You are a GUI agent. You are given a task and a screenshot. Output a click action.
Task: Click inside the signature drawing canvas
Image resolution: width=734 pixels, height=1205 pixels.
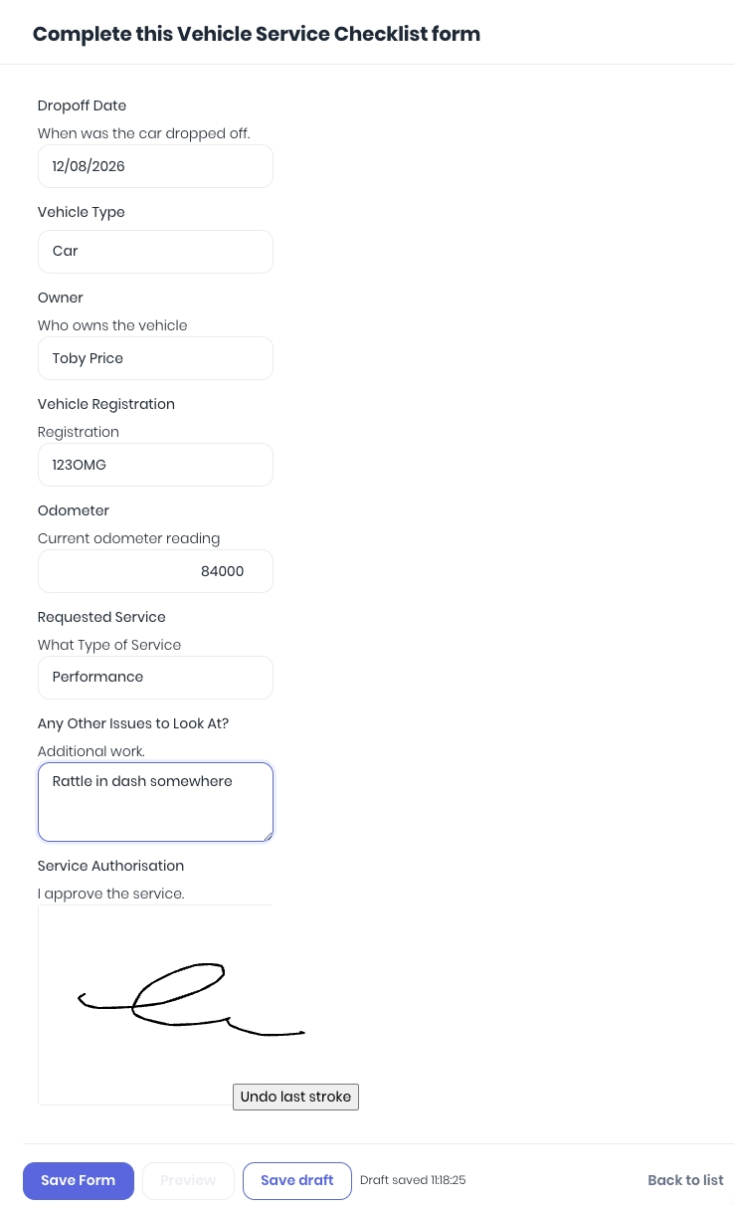click(x=154, y=1005)
